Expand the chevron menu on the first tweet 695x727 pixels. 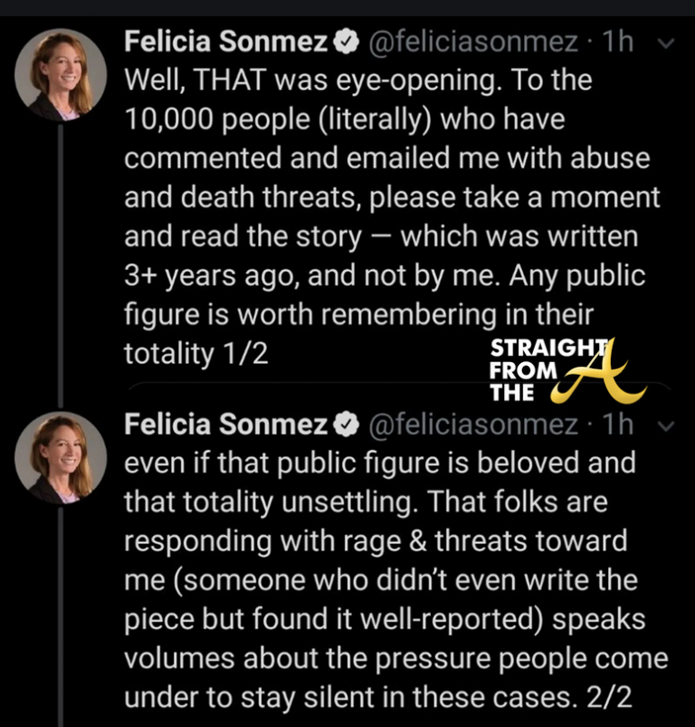click(667, 43)
